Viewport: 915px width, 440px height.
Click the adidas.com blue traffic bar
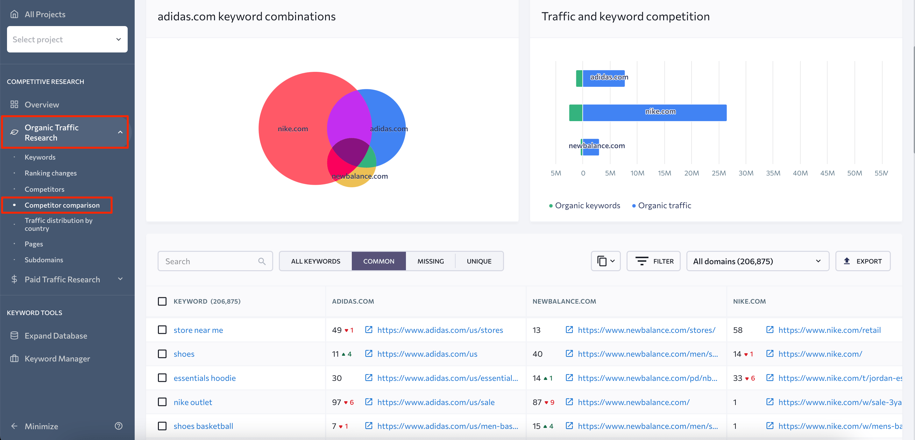point(604,79)
